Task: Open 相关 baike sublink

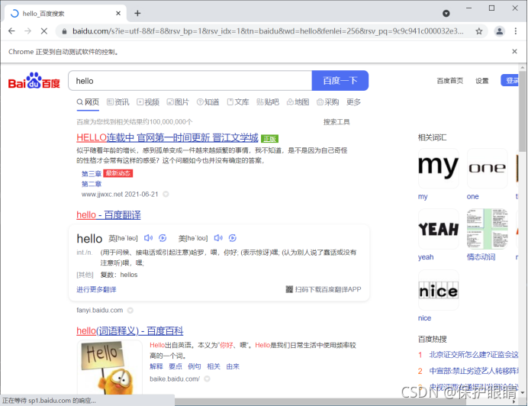Action: point(214,366)
